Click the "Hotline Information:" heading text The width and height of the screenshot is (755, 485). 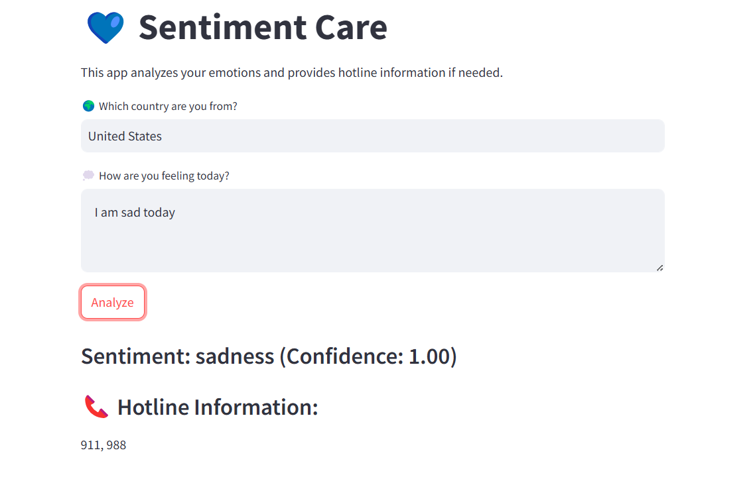218,407
